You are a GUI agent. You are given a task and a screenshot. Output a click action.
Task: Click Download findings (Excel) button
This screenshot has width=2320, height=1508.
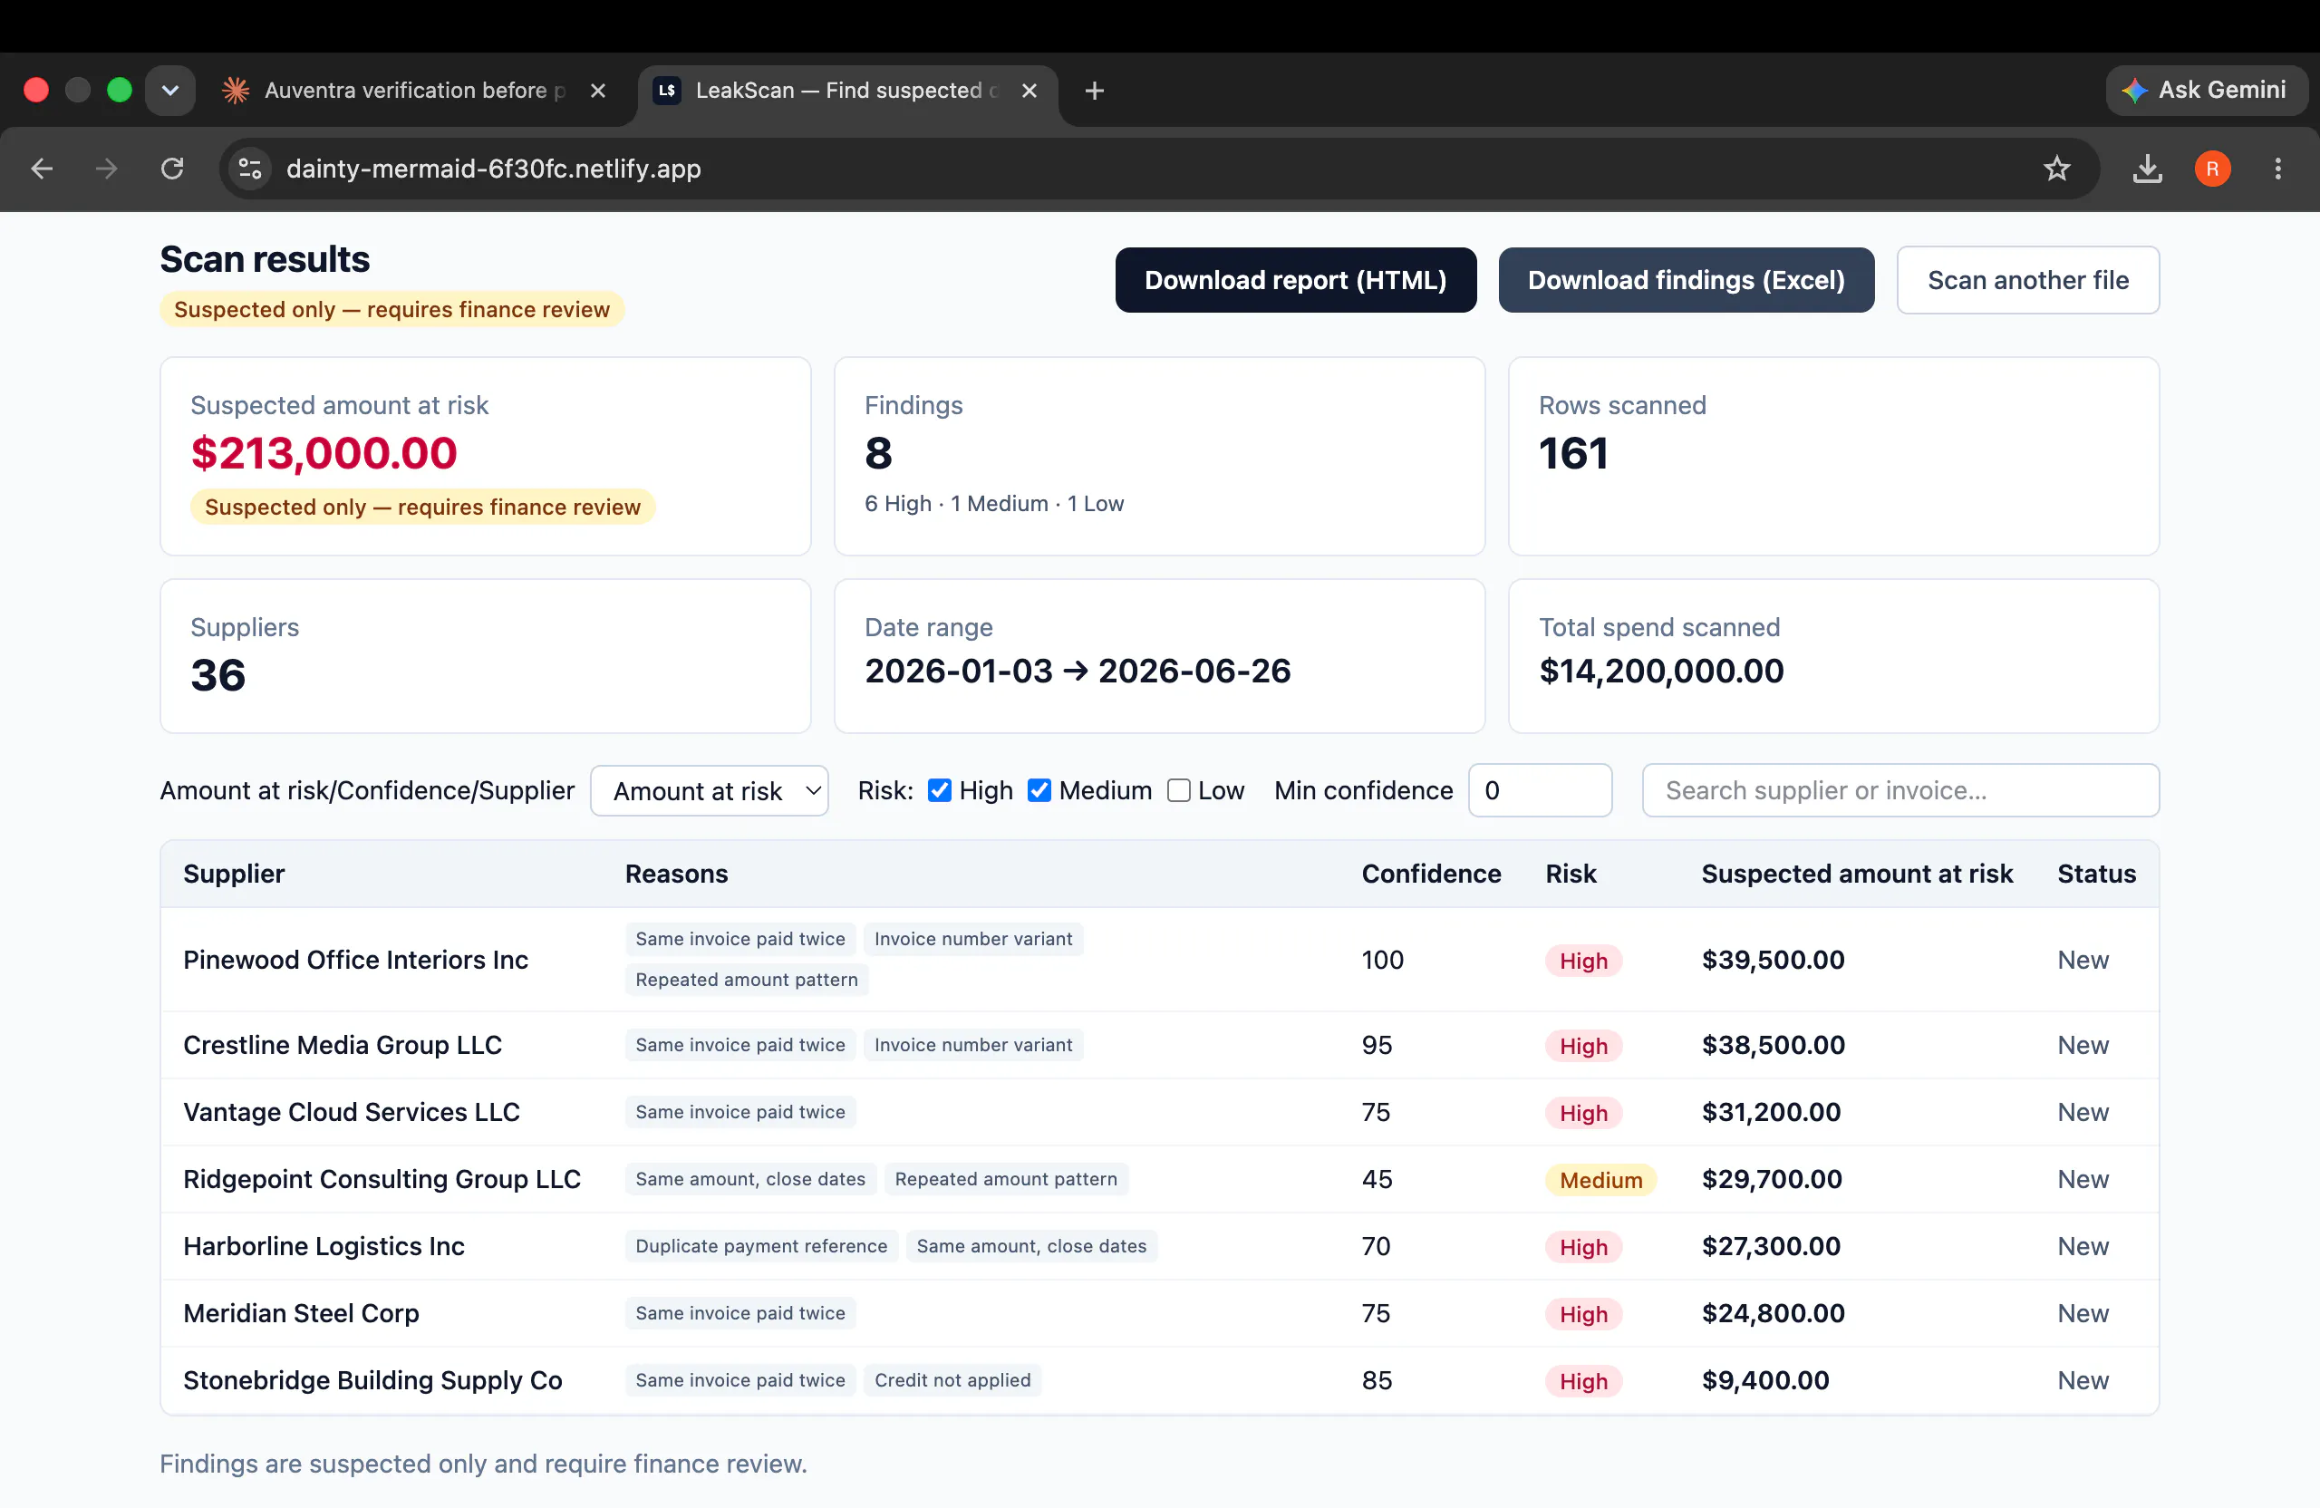click(x=1686, y=281)
